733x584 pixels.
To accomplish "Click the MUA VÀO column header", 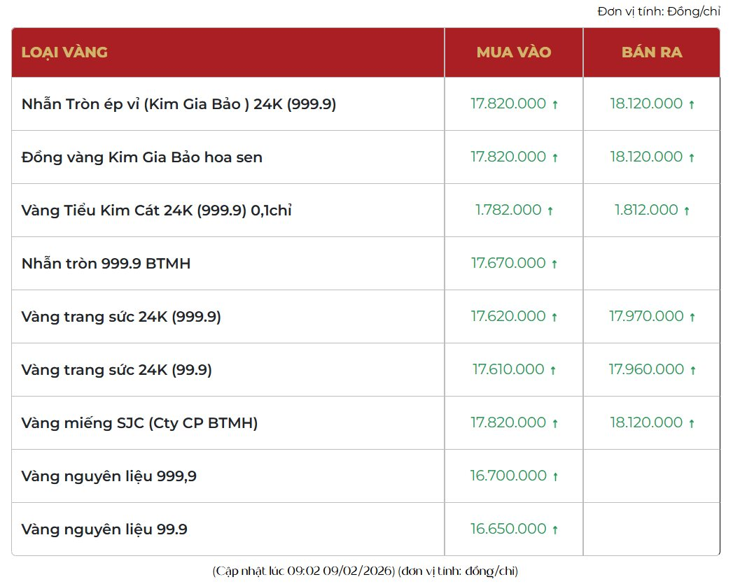I will (513, 52).
